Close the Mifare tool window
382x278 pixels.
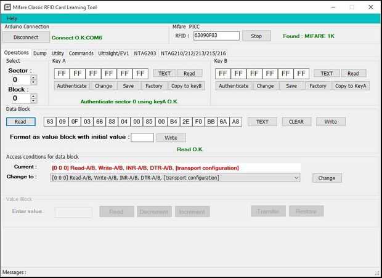click(371, 7)
